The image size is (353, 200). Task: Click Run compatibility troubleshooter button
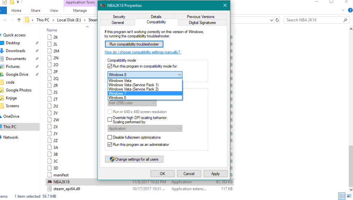click(134, 44)
